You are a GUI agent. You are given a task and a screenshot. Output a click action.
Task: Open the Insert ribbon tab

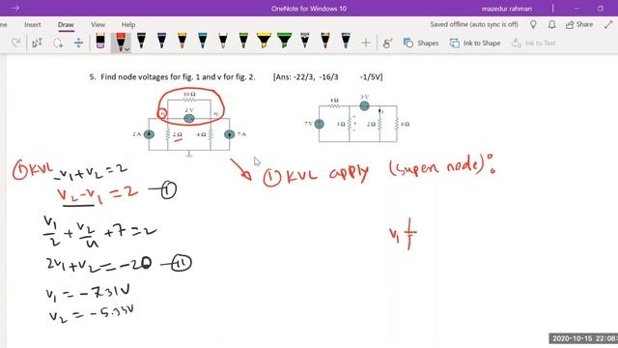(32, 24)
